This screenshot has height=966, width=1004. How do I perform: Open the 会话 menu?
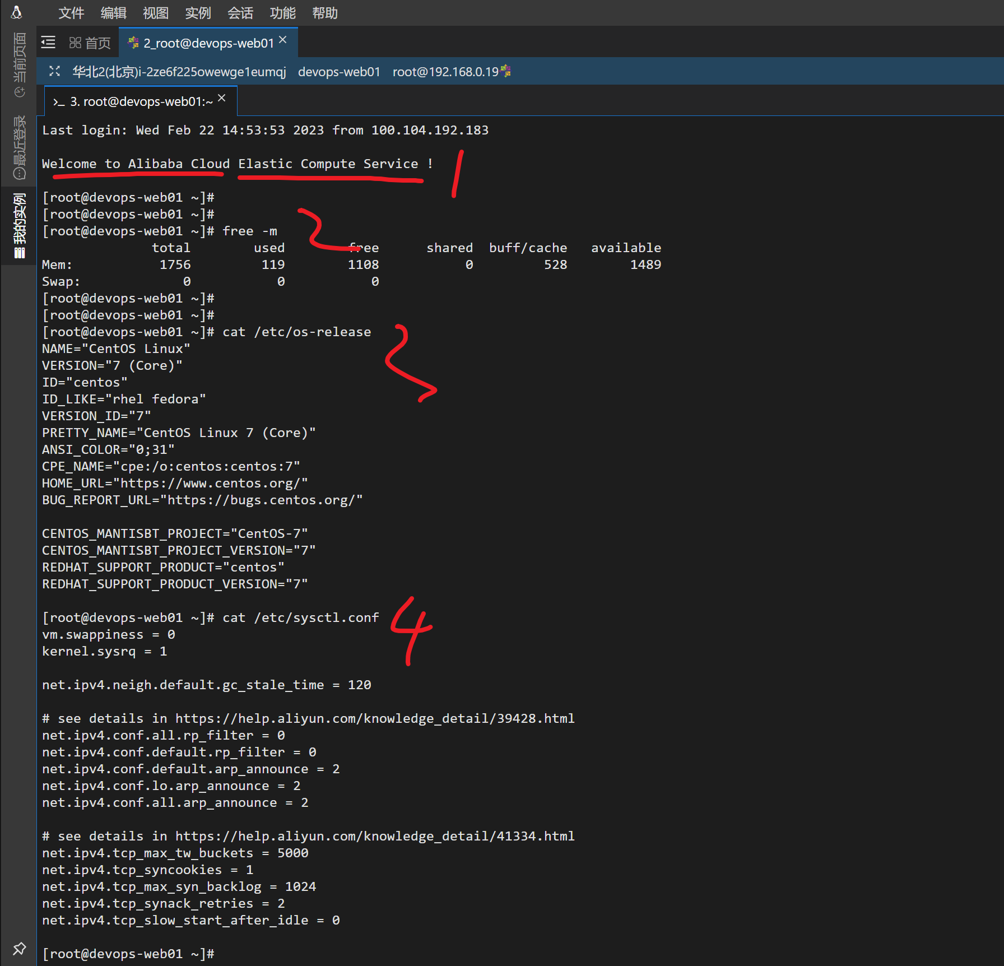[240, 13]
